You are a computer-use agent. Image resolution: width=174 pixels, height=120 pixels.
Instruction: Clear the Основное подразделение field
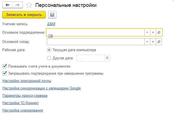153,32
